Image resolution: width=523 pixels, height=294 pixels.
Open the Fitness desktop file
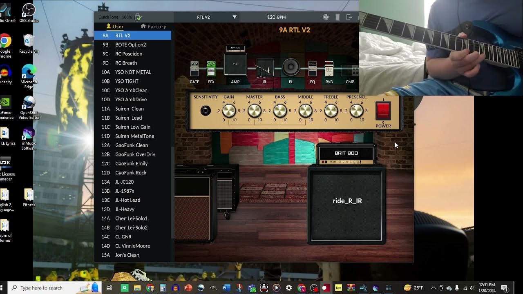click(x=29, y=198)
